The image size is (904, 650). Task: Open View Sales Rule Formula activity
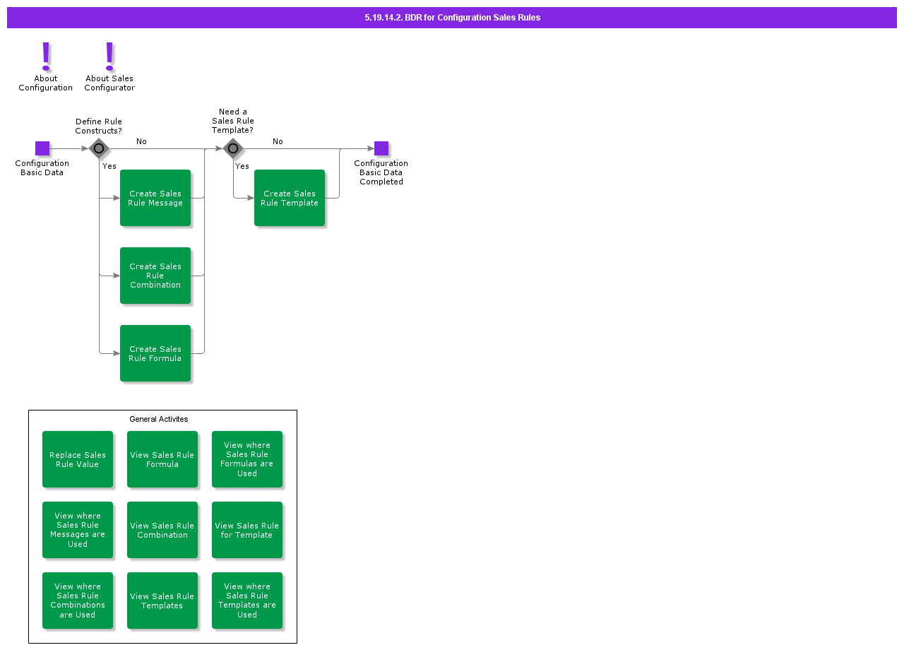(162, 459)
